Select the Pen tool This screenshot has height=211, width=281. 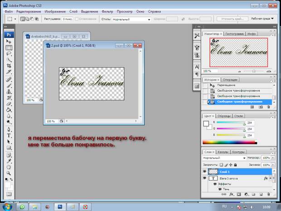click(x=9, y=129)
